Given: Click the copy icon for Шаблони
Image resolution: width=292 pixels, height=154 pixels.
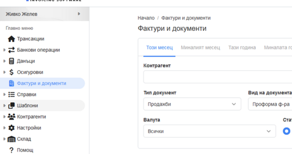Looking at the screenshot, I should pos(11,105).
